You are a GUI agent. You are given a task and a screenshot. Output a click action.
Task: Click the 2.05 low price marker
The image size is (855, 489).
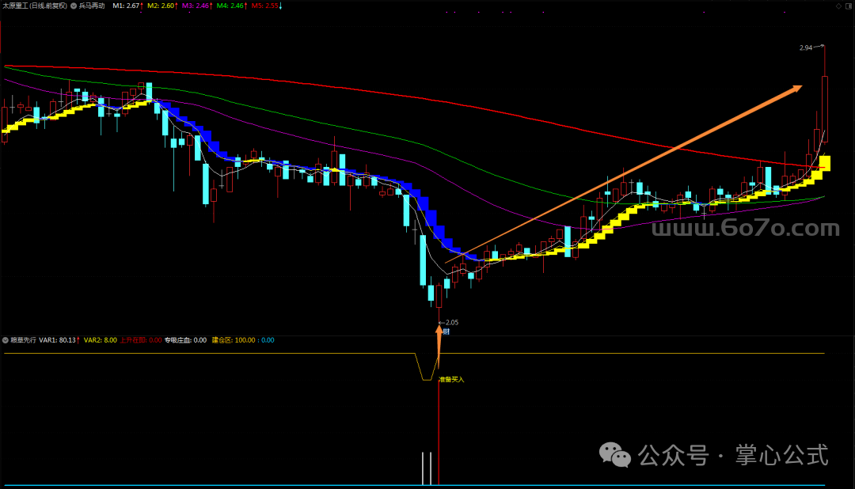451,323
